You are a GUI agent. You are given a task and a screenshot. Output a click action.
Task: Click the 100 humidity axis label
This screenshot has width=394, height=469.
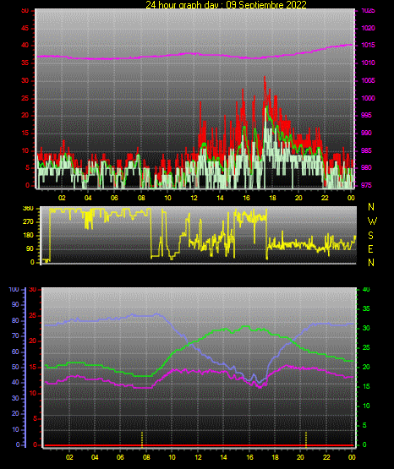click(14, 290)
